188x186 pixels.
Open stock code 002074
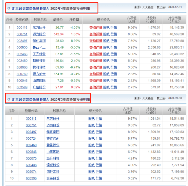coord(31,172)
